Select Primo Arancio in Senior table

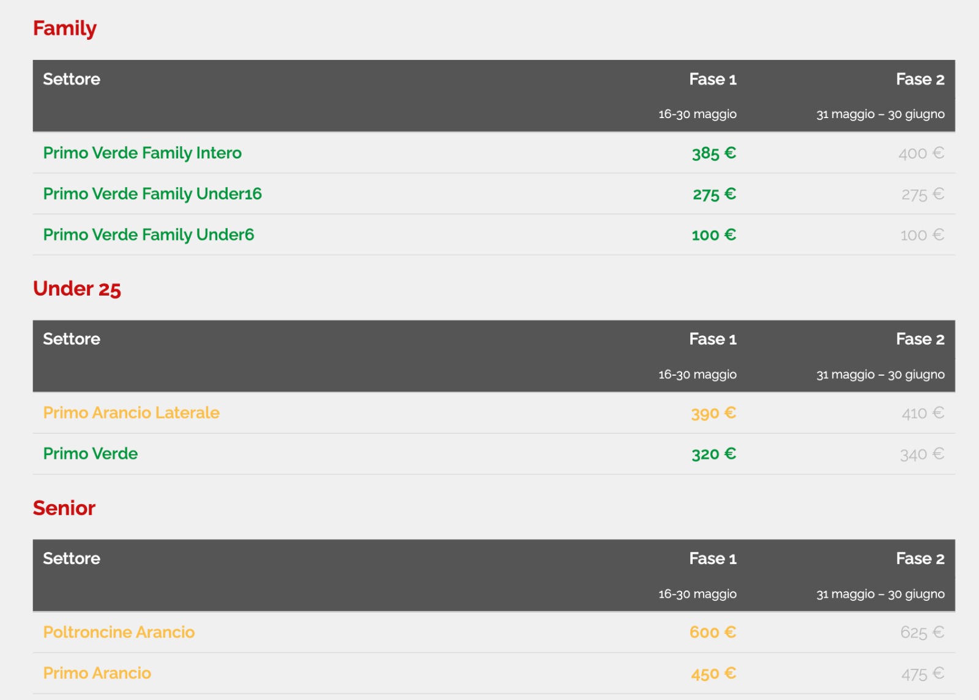click(x=97, y=673)
